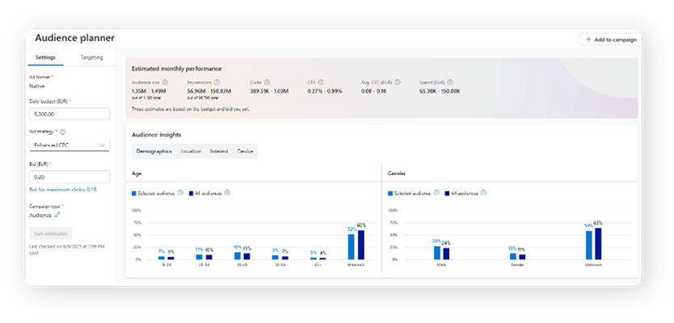Open the Location insights tab
Screen dimensions: 674x323
point(191,151)
